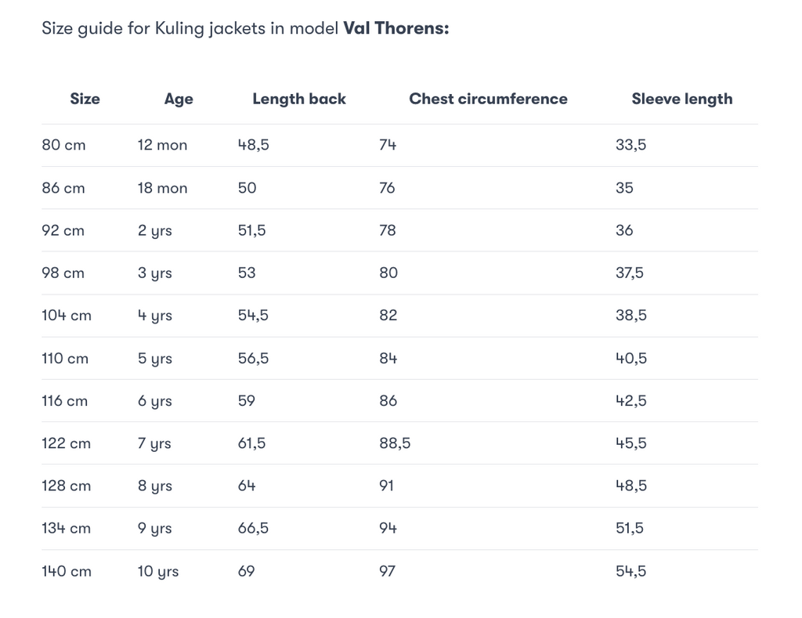Select chest circumference value 97
The image size is (802, 618).
pos(387,571)
